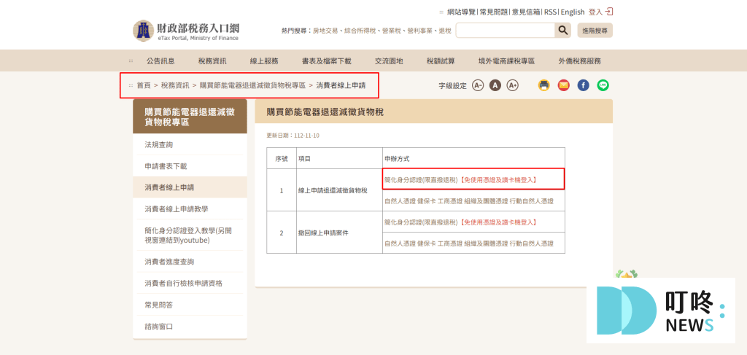Increase font size with A+ icon
The height and width of the screenshot is (355, 747).
click(513, 86)
